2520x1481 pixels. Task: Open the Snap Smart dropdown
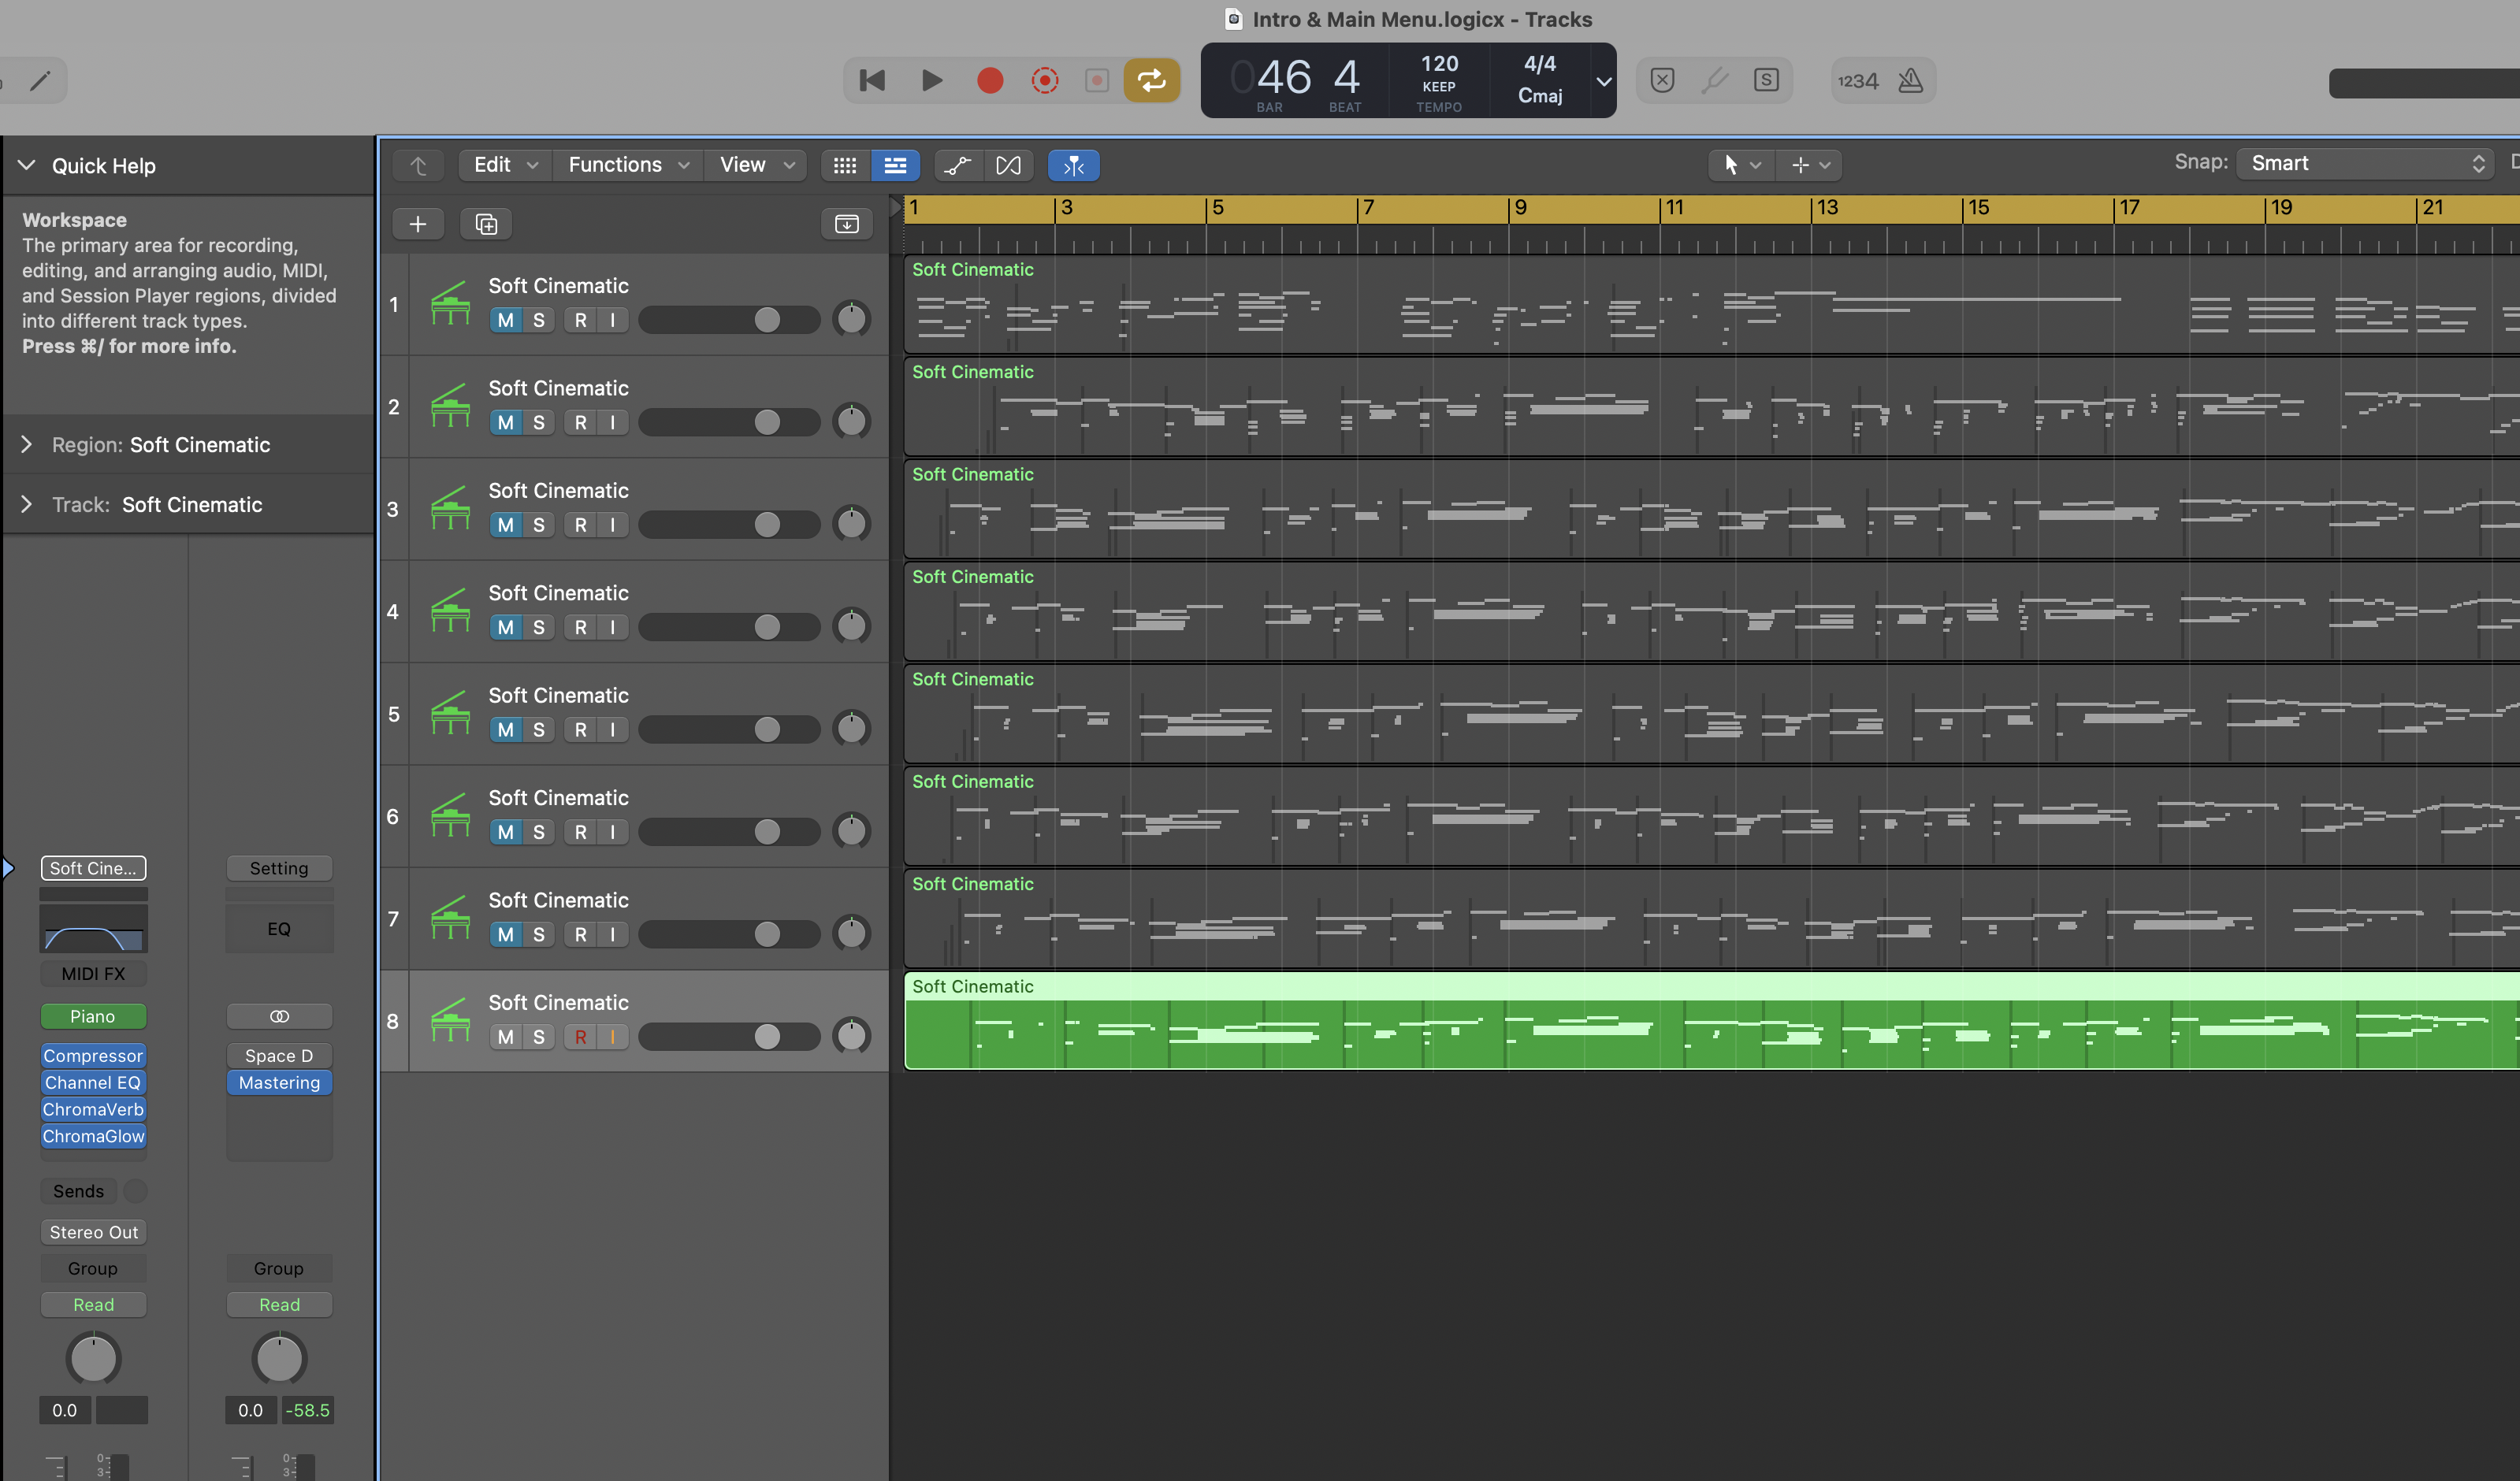(x=2364, y=163)
